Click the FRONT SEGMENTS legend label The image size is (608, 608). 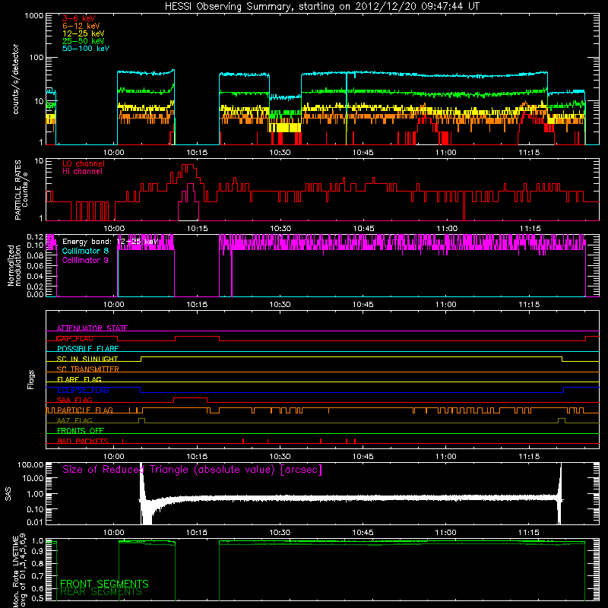[104, 584]
